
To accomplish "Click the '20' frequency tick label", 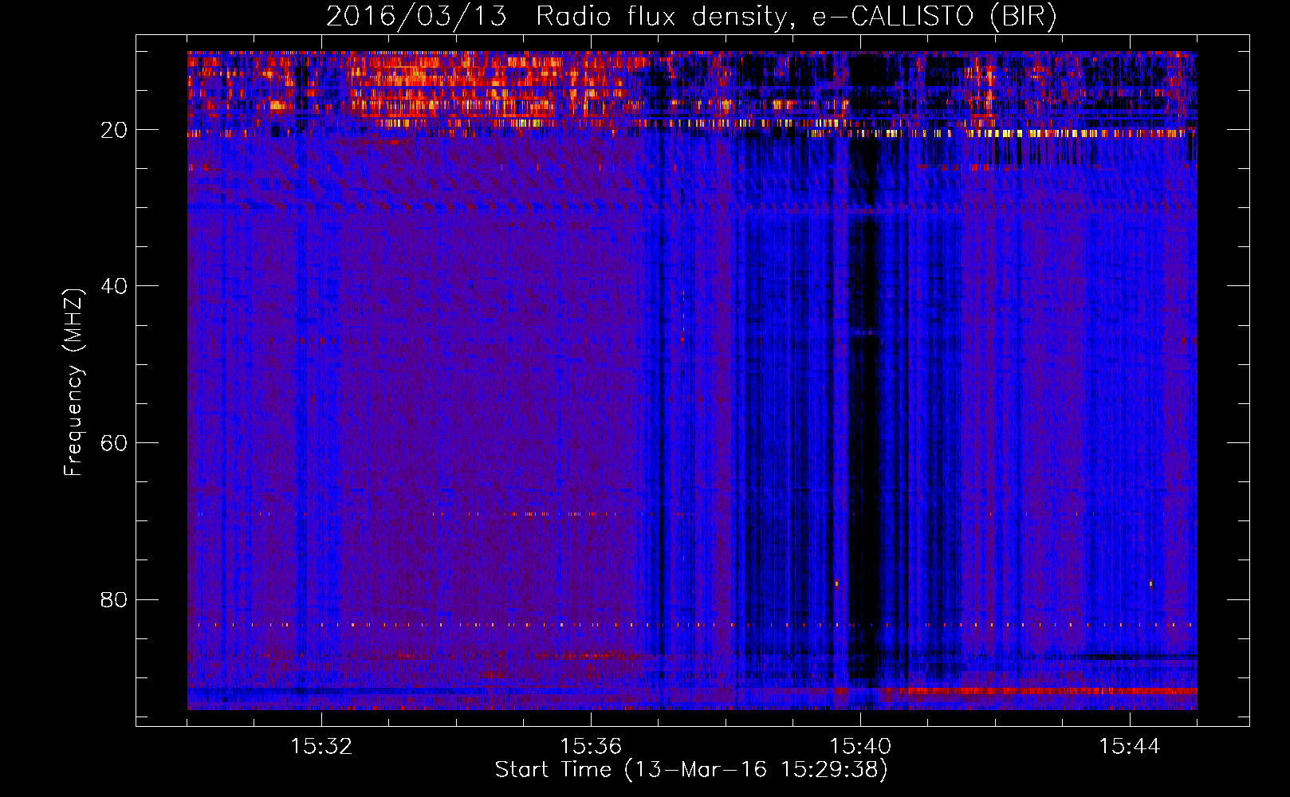I will (x=115, y=130).
